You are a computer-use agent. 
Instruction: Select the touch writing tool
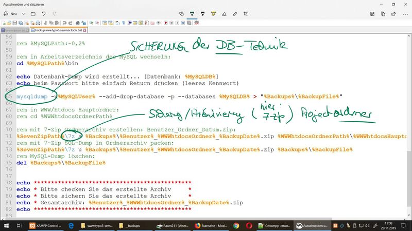[x=182, y=14]
